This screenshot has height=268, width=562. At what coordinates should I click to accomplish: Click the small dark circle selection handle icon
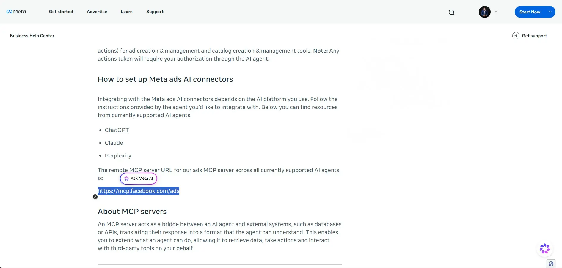[95, 197]
